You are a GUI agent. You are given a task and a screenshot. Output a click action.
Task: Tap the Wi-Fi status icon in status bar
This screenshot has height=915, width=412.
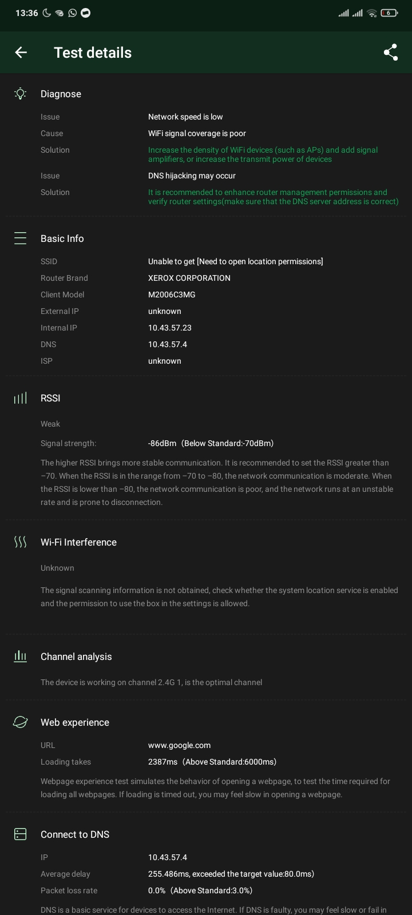coord(372,13)
